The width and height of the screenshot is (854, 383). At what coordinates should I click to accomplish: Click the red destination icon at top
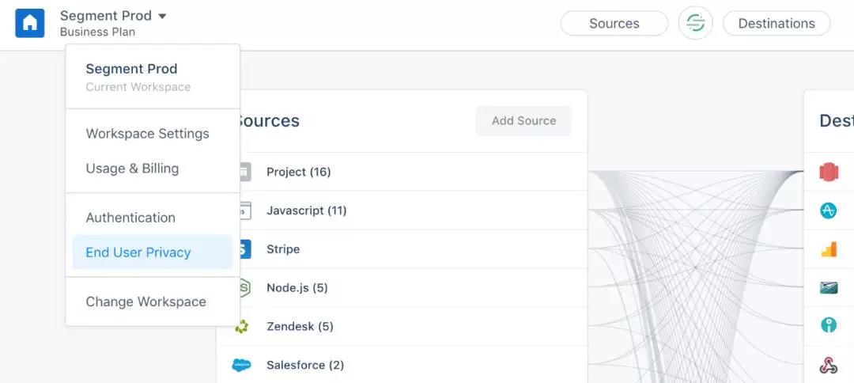[828, 172]
